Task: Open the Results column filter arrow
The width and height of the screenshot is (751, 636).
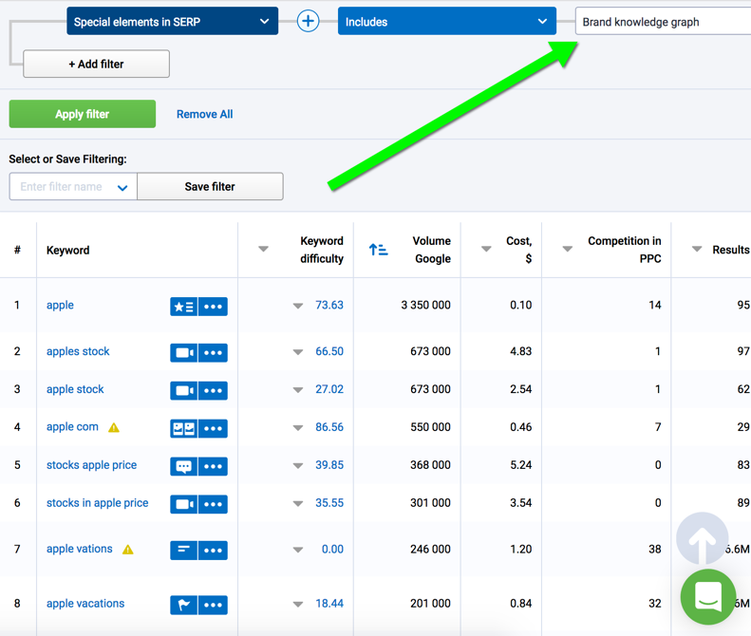Action: 697,249
